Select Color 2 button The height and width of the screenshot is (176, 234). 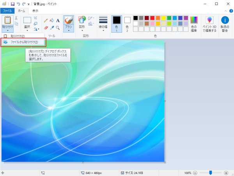click(x=127, y=24)
